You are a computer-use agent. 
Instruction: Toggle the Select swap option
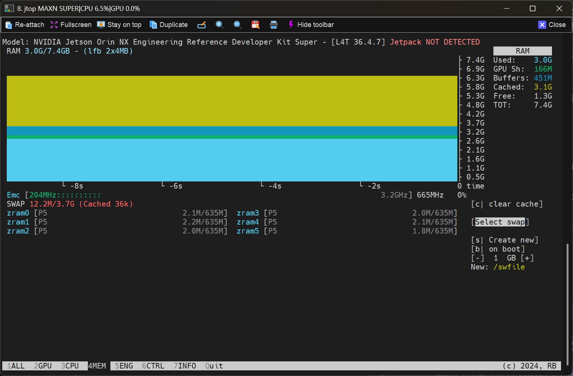pos(500,222)
